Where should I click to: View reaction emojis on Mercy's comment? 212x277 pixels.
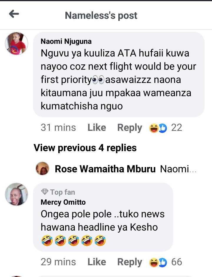click(x=158, y=262)
